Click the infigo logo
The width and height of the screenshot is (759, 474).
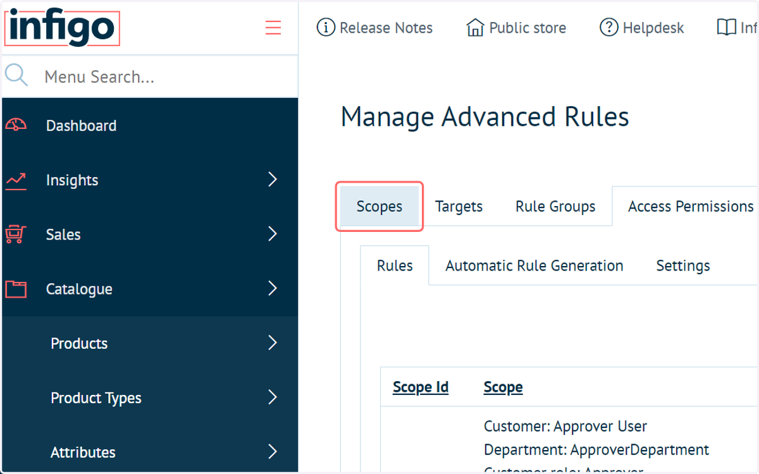[x=61, y=28]
